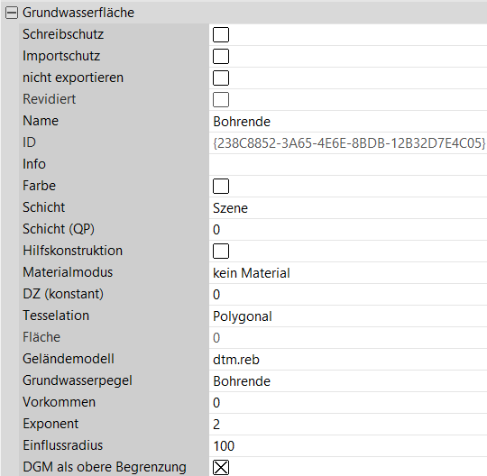
Task: Enable the Hilfskonstruktion checkbox
Action: [x=221, y=251]
